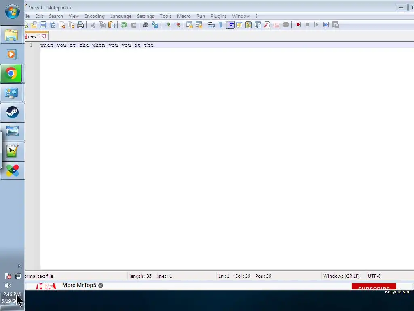This screenshot has width=414, height=311.
Task: Click Windows (CR LF) in status bar
Action: (342, 276)
